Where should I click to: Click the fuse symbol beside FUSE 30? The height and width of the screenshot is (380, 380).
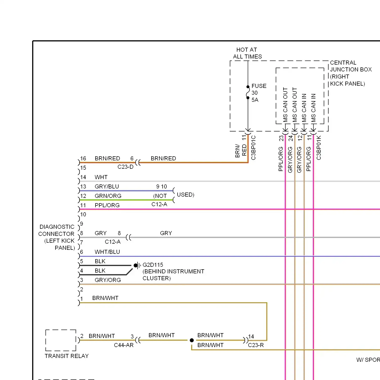coord(248,92)
